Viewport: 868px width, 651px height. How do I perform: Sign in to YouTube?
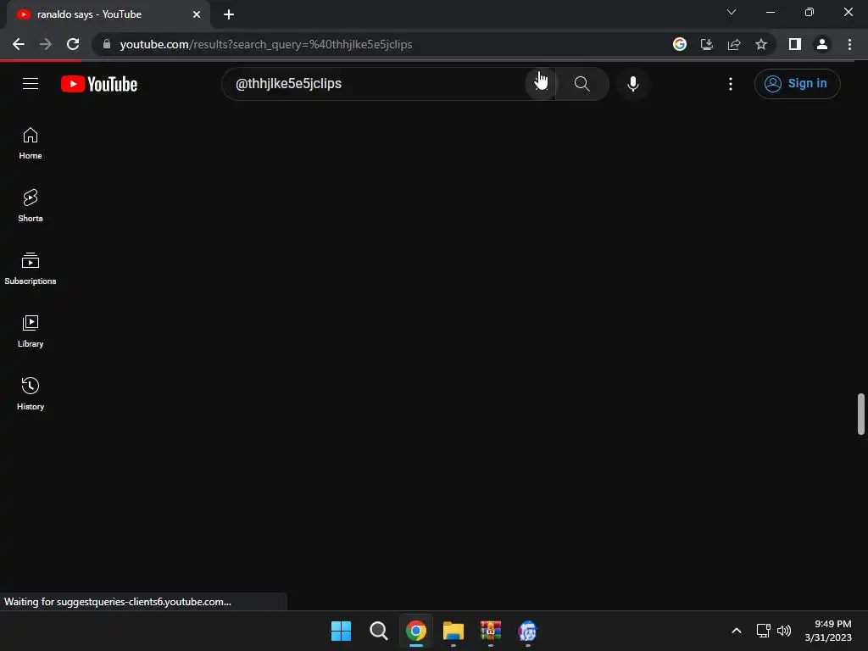[x=797, y=84]
